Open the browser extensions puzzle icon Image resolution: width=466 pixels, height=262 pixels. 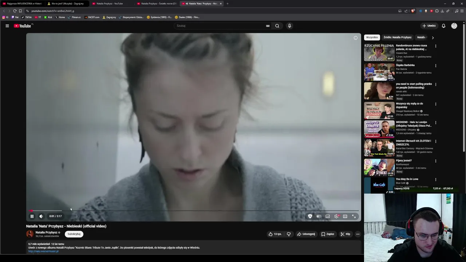tap(437, 11)
